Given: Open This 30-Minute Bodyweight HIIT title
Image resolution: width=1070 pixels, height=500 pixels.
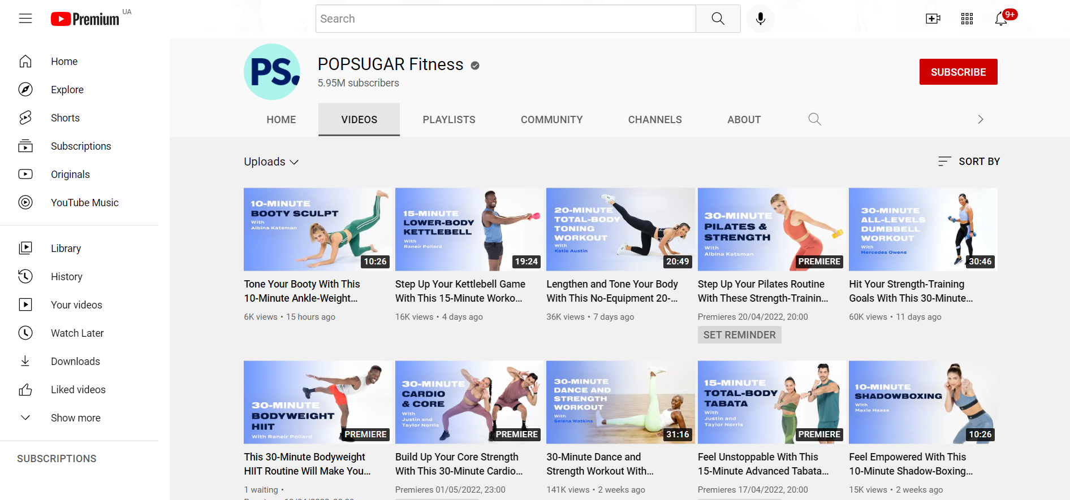Looking at the screenshot, I should pos(307,464).
